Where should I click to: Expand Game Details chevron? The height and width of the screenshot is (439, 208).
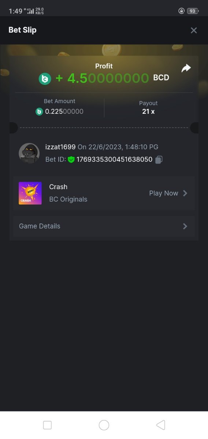point(185,226)
